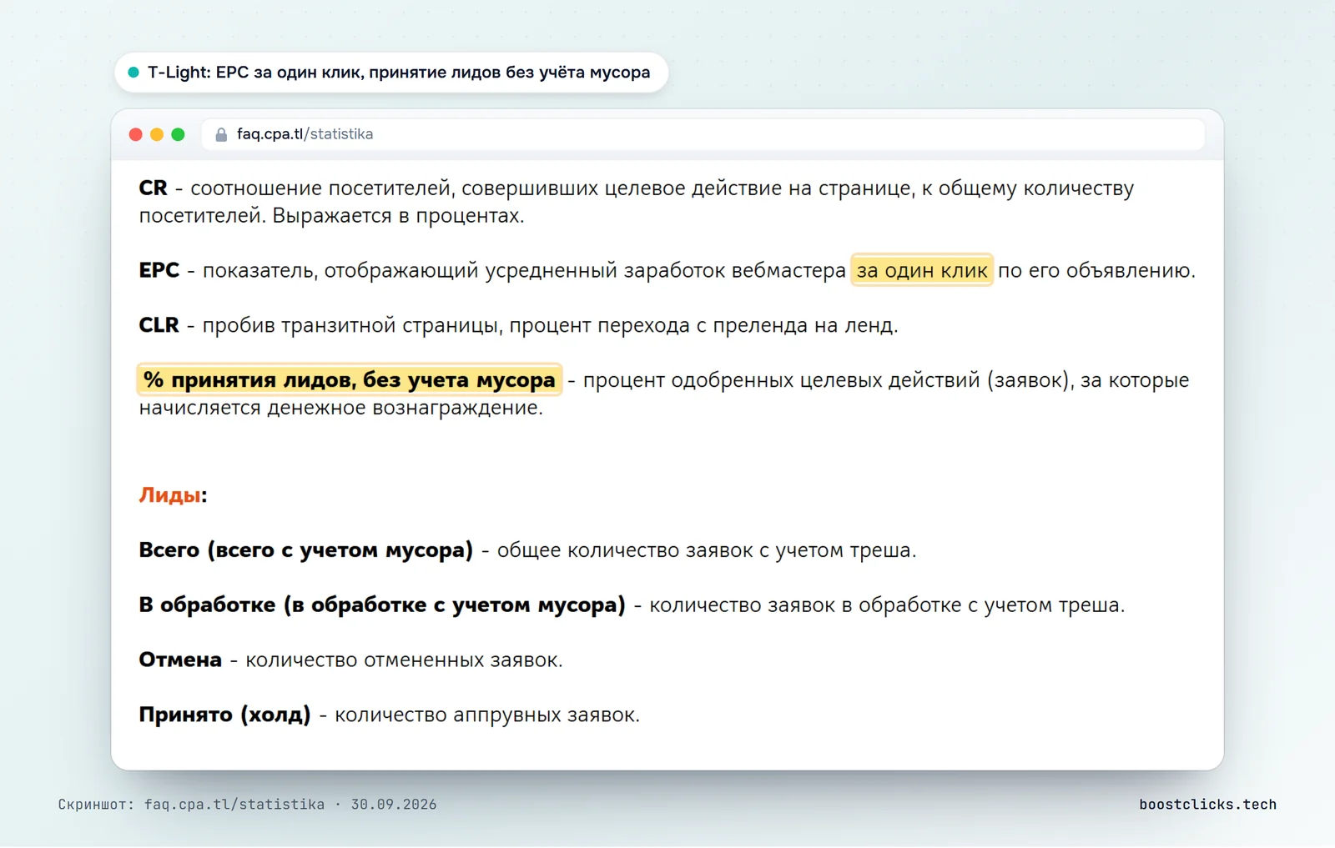The width and height of the screenshot is (1335, 848).
Task: Click the highlighted phrase 'за один клик'
Action: 922,270
